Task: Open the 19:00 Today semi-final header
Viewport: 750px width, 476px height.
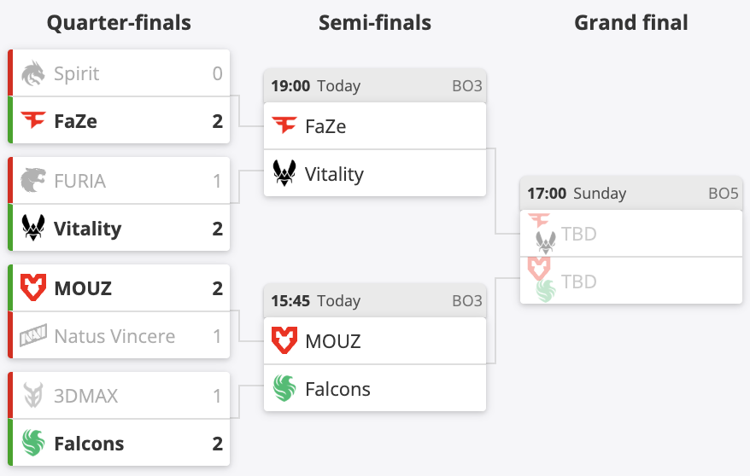Action: [374, 86]
